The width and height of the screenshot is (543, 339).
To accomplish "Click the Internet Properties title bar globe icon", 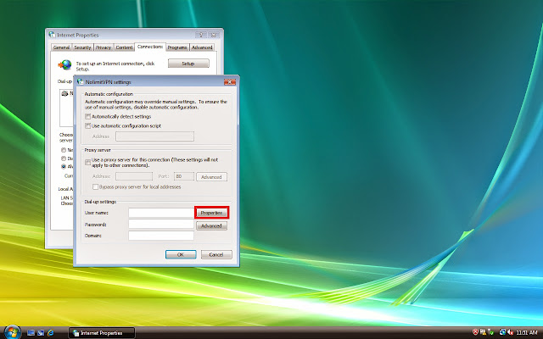I will (x=53, y=35).
